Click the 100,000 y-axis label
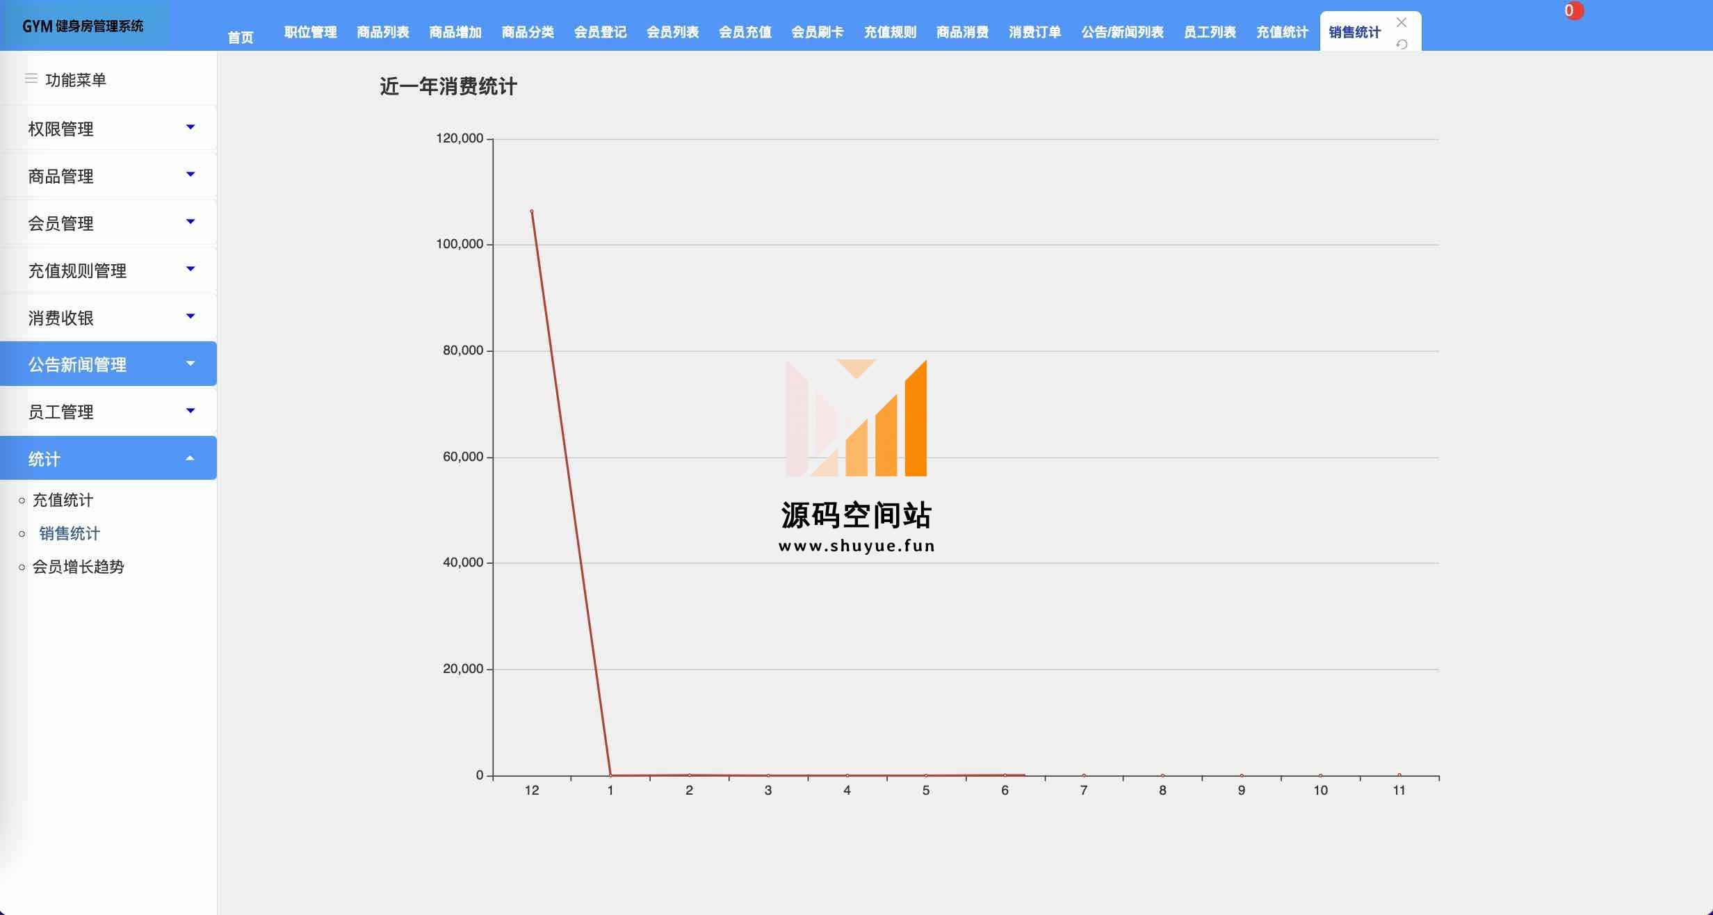The image size is (1713, 915). tap(460, 244)
